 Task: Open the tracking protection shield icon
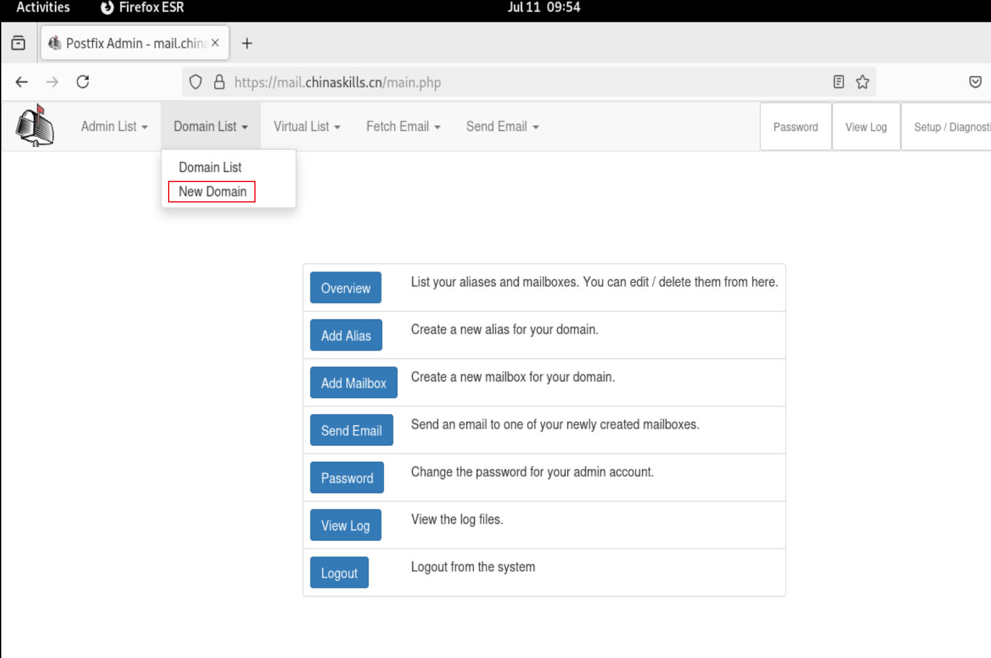196,82
